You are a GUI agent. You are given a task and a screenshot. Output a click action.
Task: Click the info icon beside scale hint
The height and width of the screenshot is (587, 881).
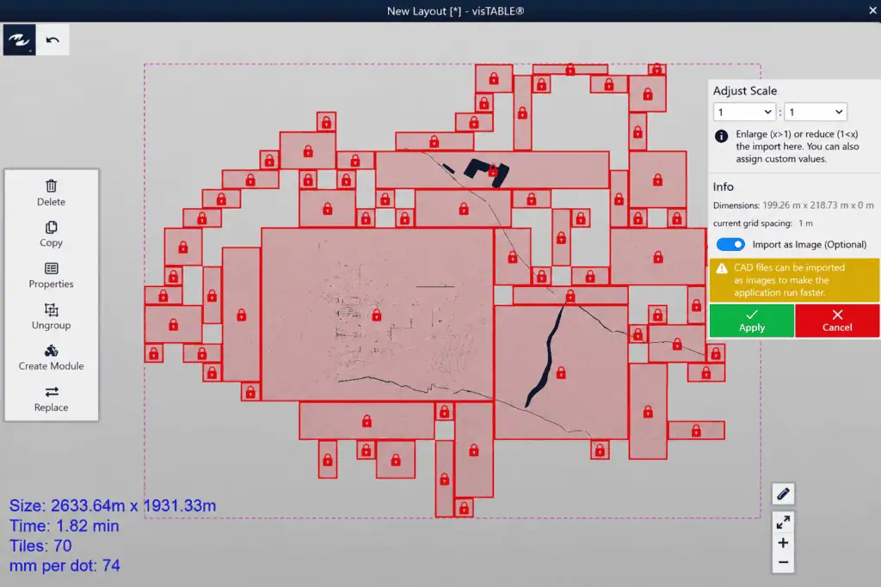click(722, 136)
